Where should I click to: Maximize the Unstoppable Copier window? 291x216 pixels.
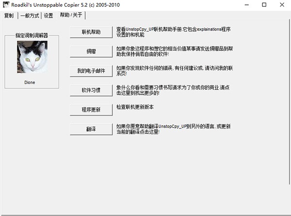[264, 5]
